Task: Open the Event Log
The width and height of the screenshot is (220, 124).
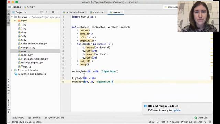Action: coord(201,118)
